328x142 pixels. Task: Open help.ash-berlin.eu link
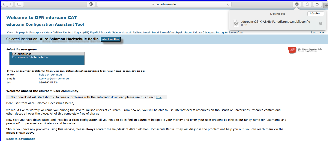pyautogui.click(x=50, y=75)
